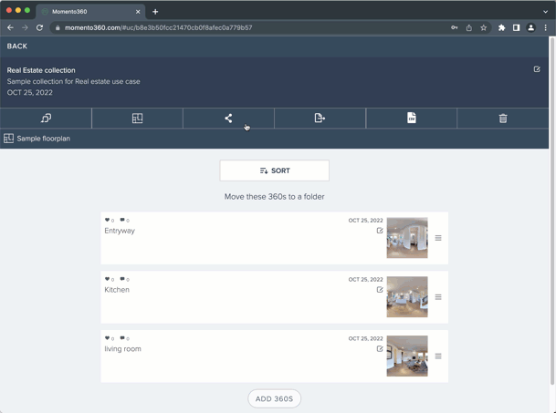Like the living room heart icon
The image size is (556, 413).
[x=107, y=338]
